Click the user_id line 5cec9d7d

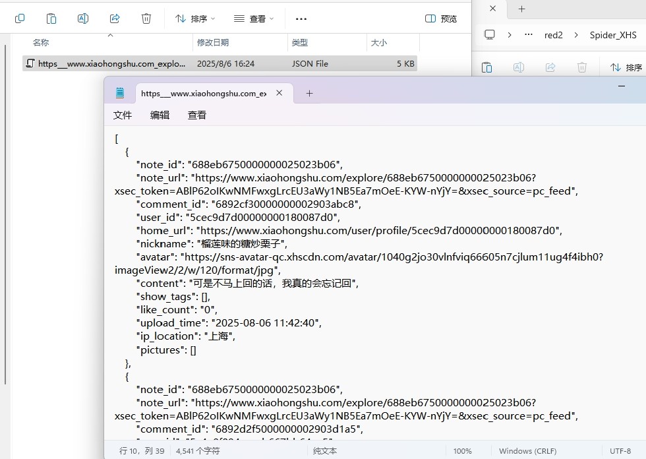point(238,217)
